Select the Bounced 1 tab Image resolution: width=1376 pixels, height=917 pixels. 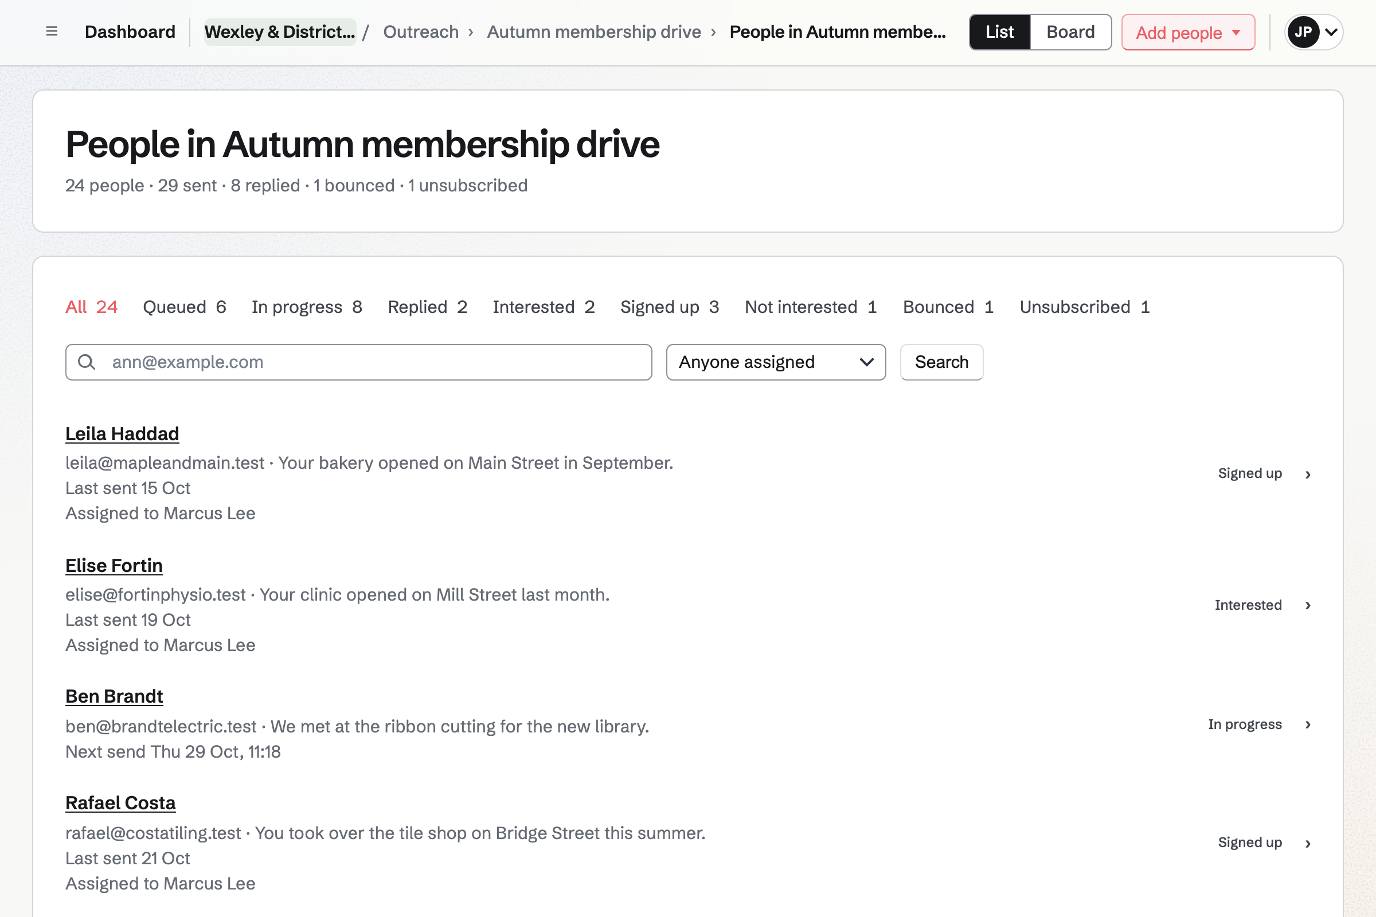[x=948, y=307]
